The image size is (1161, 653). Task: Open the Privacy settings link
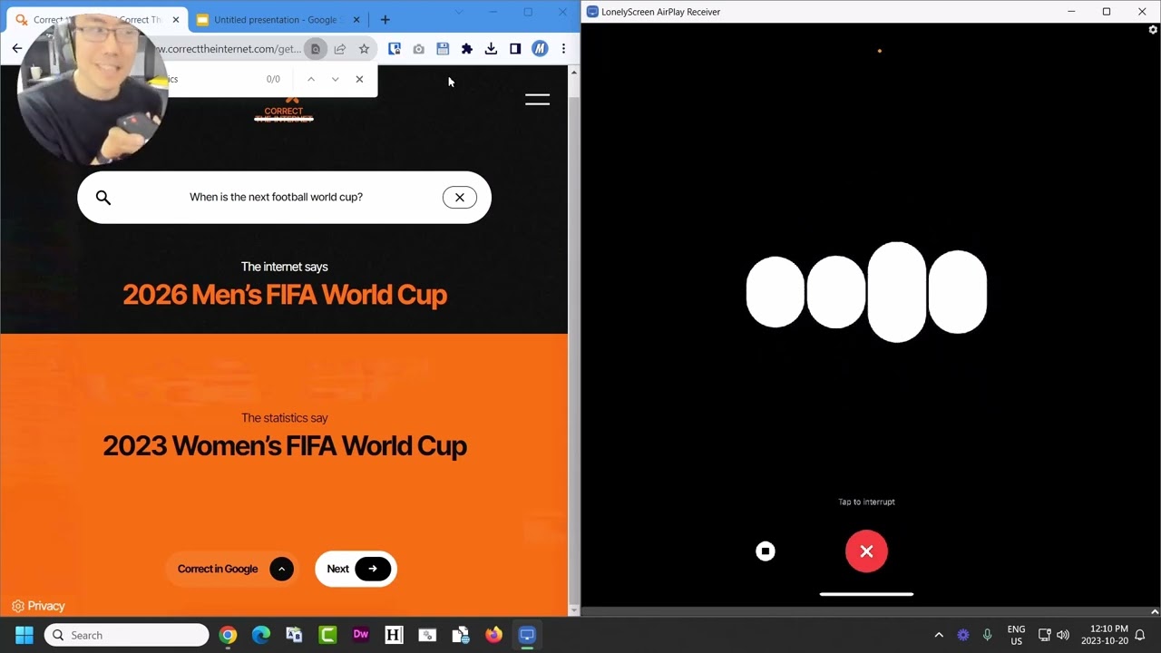coord(38,606)
